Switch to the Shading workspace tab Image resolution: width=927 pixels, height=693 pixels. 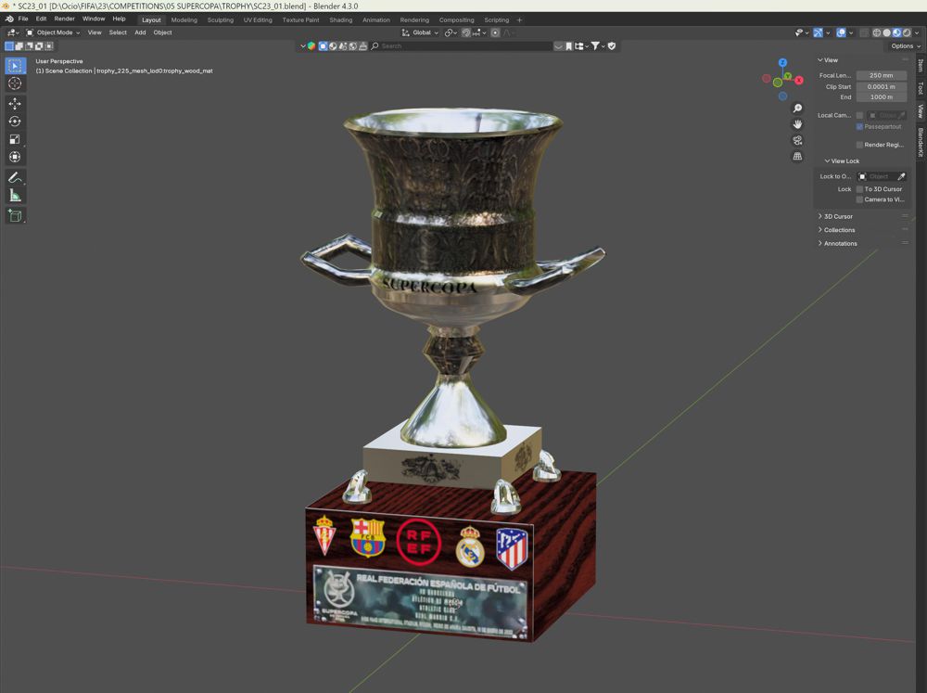pyautogui.click(x=340, y=20)
